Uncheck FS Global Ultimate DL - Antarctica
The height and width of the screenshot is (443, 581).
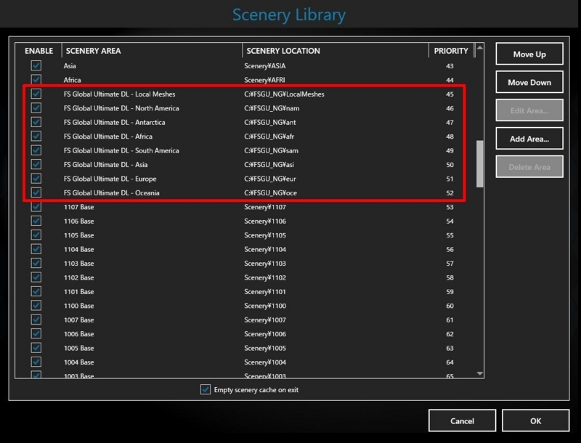(x=36, y=122)
